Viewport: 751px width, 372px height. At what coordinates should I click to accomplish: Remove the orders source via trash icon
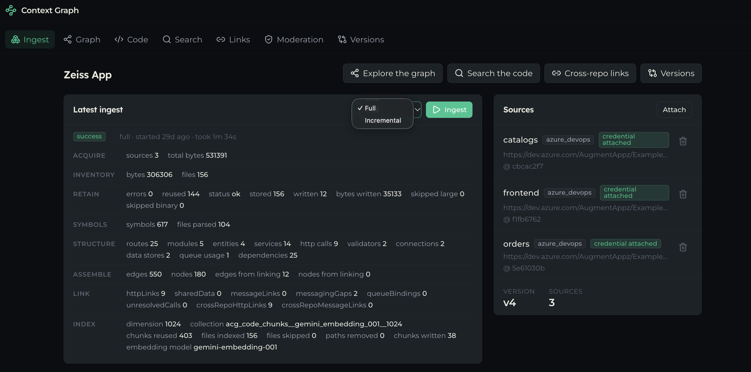click(683, 247)
